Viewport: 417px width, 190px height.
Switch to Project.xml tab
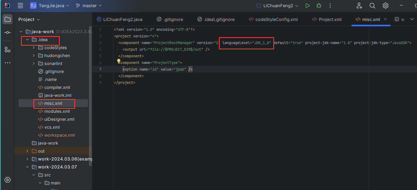click(327, 19)
